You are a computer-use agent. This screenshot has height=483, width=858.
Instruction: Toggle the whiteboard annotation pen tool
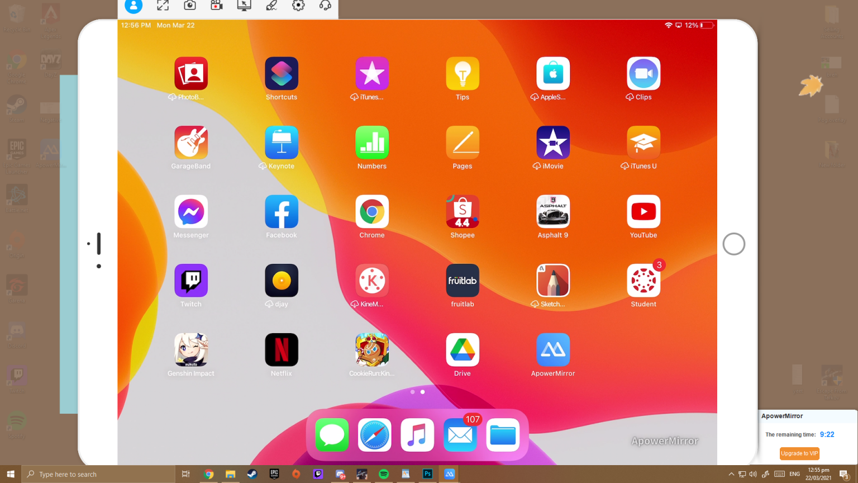tap(271, 6)
